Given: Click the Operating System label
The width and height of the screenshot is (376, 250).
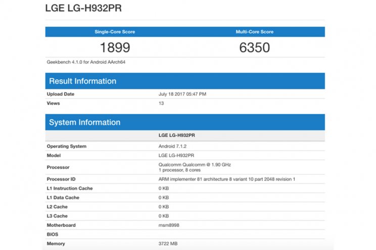Looking at the screenshot, I should [67, 146].
